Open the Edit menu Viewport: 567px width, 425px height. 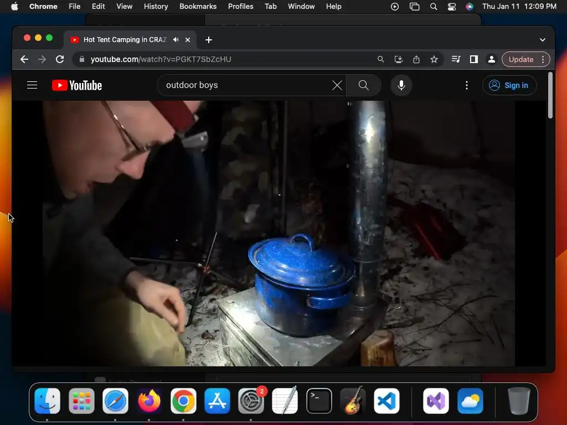pos(98,7)
